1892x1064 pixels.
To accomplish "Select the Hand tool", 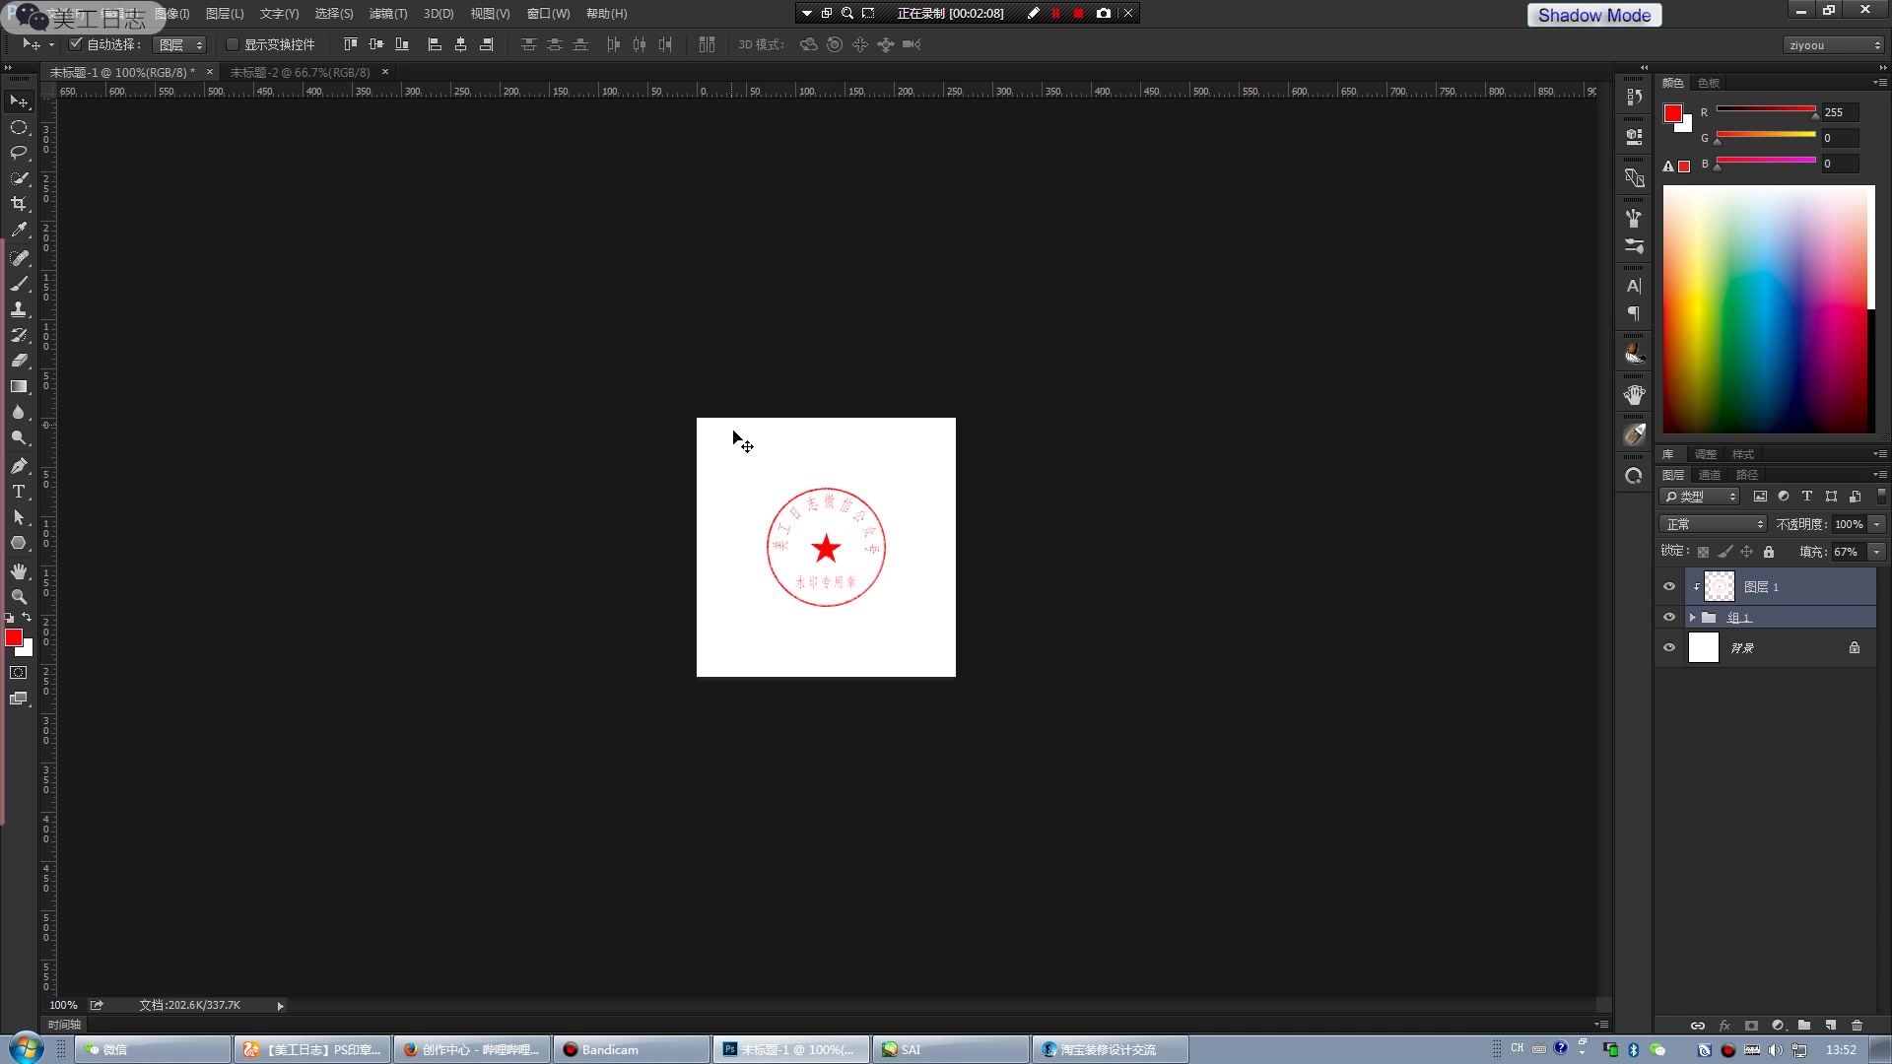I will (19, 571).
